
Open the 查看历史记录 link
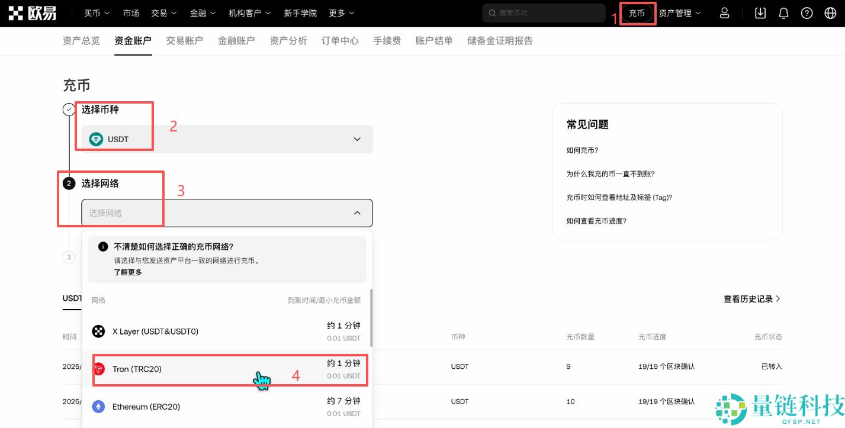click(748, 299)
